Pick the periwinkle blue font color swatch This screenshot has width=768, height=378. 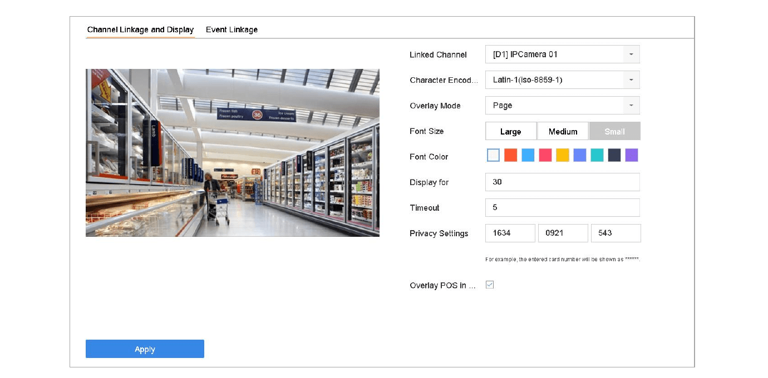click(579, 155)
